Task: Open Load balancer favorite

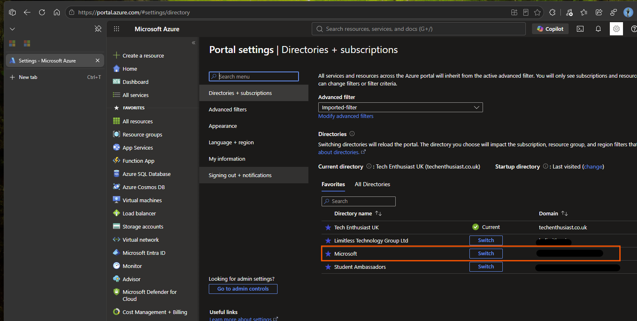Action: tap(134, 213)
